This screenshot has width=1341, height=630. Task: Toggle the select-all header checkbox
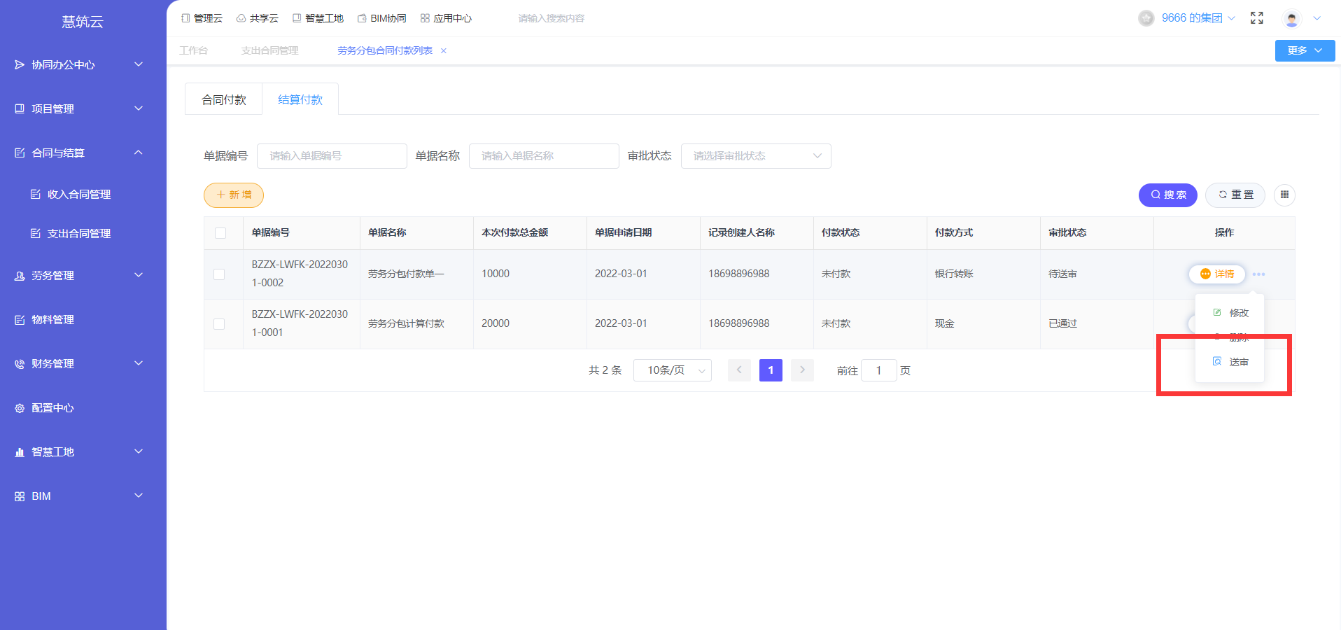[x=220, y=233]
